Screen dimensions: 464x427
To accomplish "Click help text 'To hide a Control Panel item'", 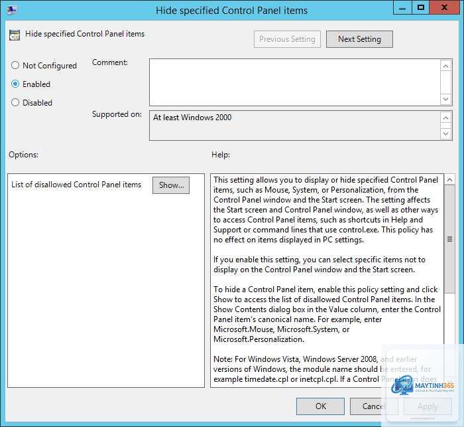I will point(263,290).
